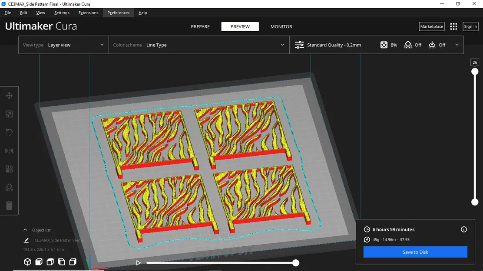Click the Sign in button
The height and width of the screenshot is (271, 483).
(x=470, y=26)
